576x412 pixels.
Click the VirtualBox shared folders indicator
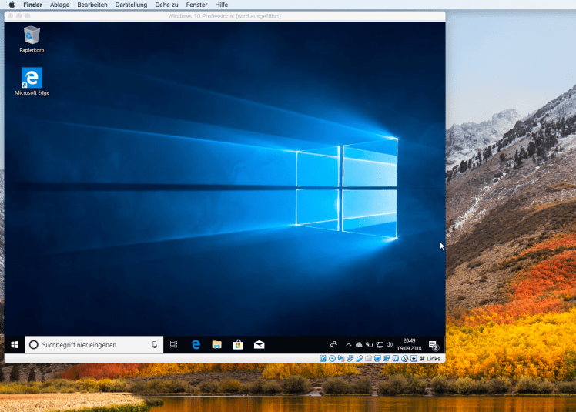pyautogui.click(x=368, y=358)
